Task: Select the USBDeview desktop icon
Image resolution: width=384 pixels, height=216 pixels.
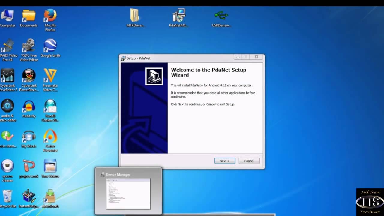Action: click(x=221, y=18)
